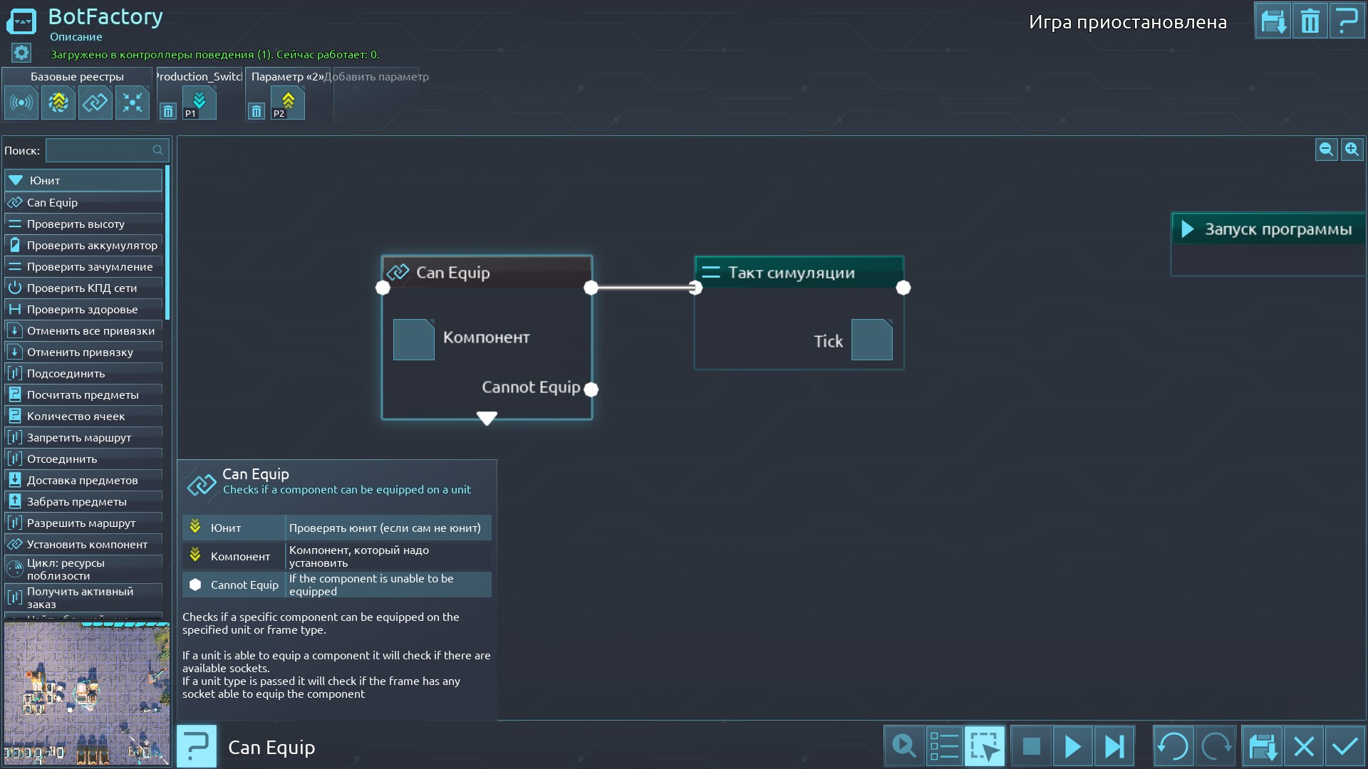Screen dimensions: 1368x769
Task: Collapse the Юнит category
Action: pos(16,180)
